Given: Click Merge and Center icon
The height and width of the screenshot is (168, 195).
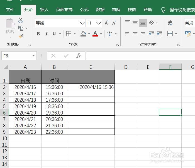Looking at the screenshot, I should click(x=170, y=34).
